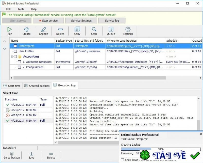Click the backup progress bar

pos(161,149)
